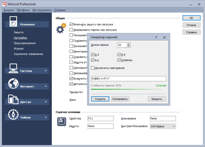The width and height of the screenshot is (205, 147).
Task: Click the Таймер compass icon
Action: (13, 115)
